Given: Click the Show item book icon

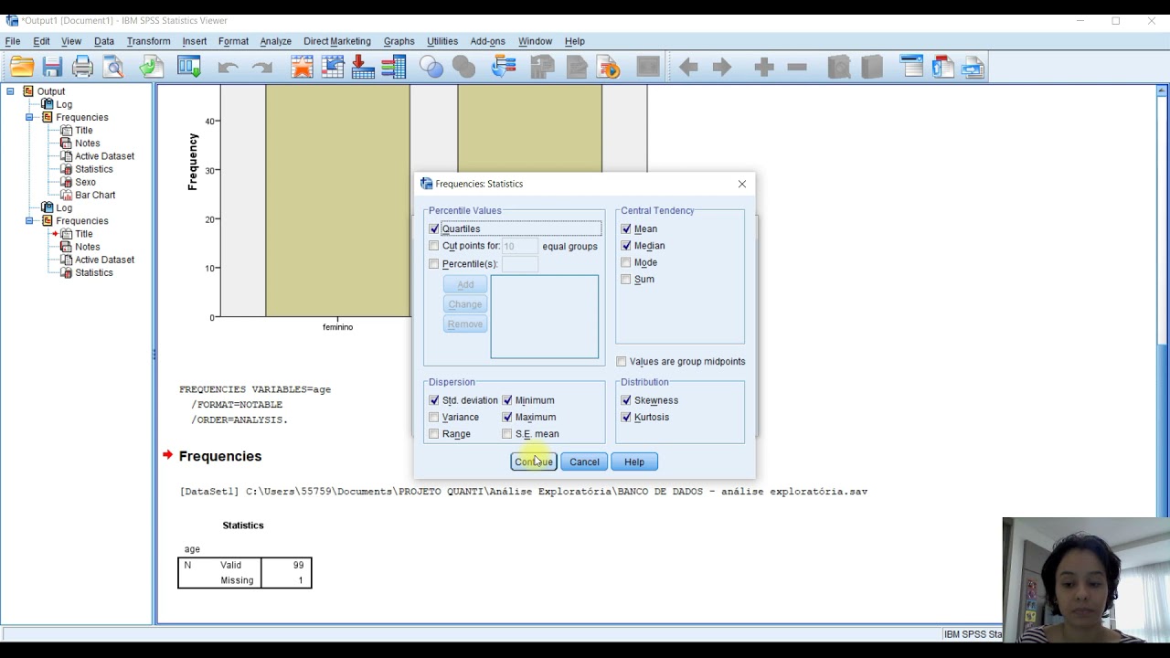Looking at the screenshot, I should (x=838, y=67).
